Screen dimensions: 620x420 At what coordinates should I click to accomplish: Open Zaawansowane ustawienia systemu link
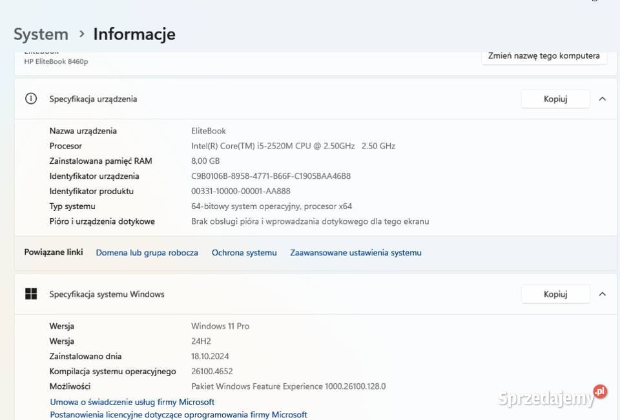[x=355, y=253]
